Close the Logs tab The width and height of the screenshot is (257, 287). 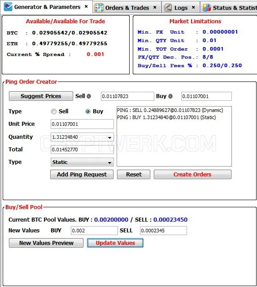pos(193,7)
